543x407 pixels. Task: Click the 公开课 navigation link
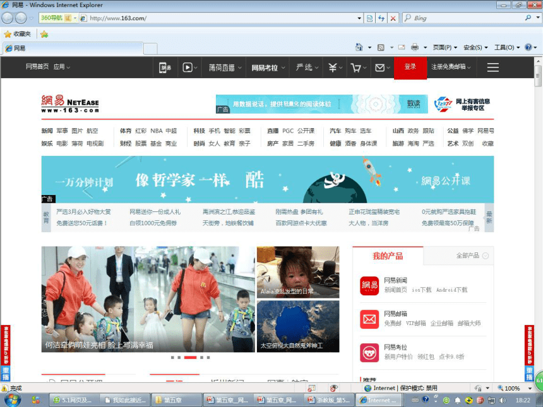click(x=306, y=131)
